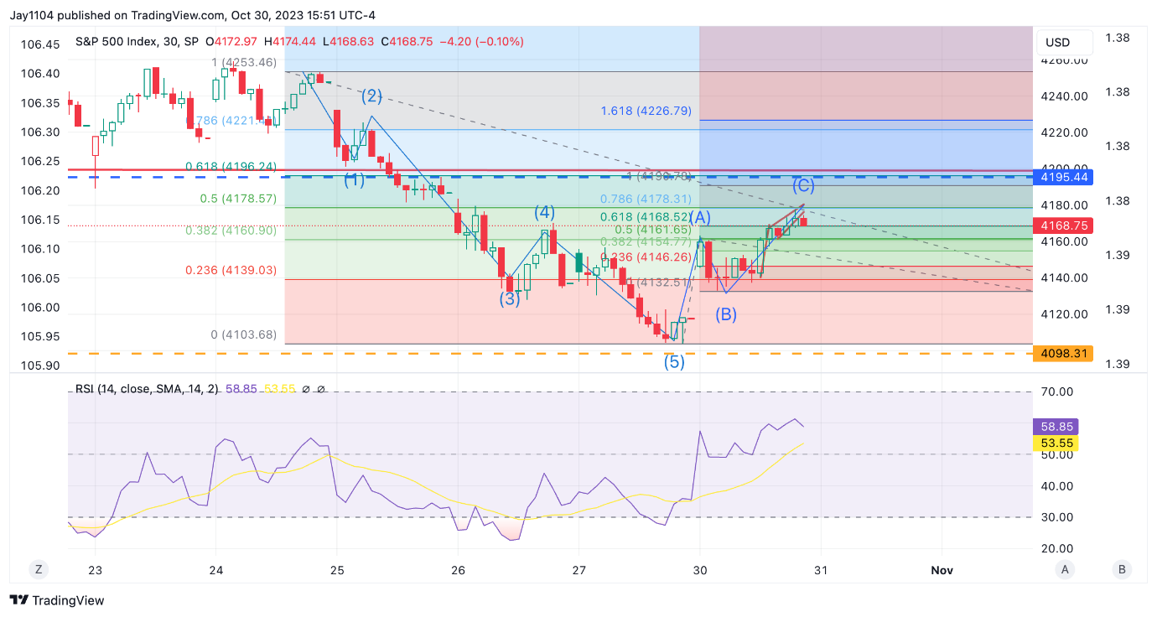
Task: Click the red 4168.75 last price label
Action: 1064,226
